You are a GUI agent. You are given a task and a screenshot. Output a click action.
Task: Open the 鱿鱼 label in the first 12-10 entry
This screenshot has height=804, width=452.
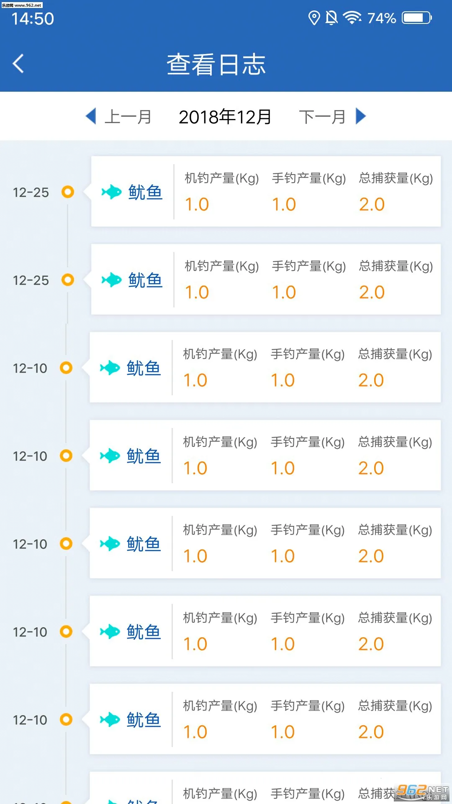tap(144, 368)
